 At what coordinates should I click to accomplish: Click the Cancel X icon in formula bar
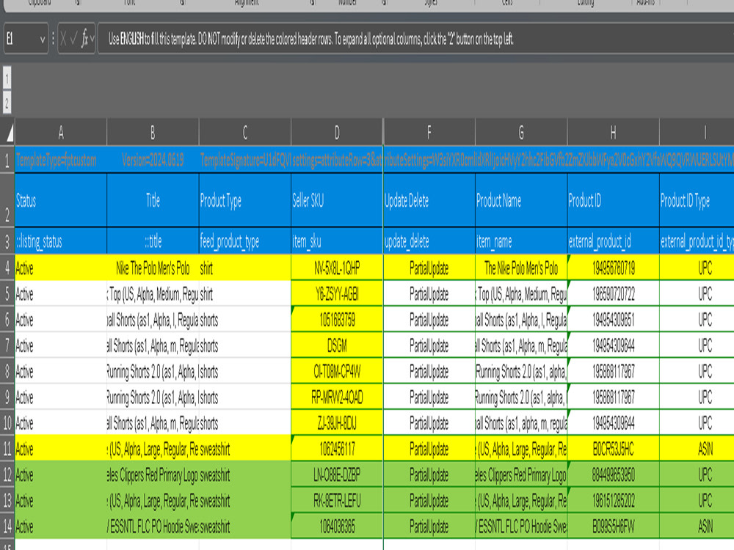point(63,40)
